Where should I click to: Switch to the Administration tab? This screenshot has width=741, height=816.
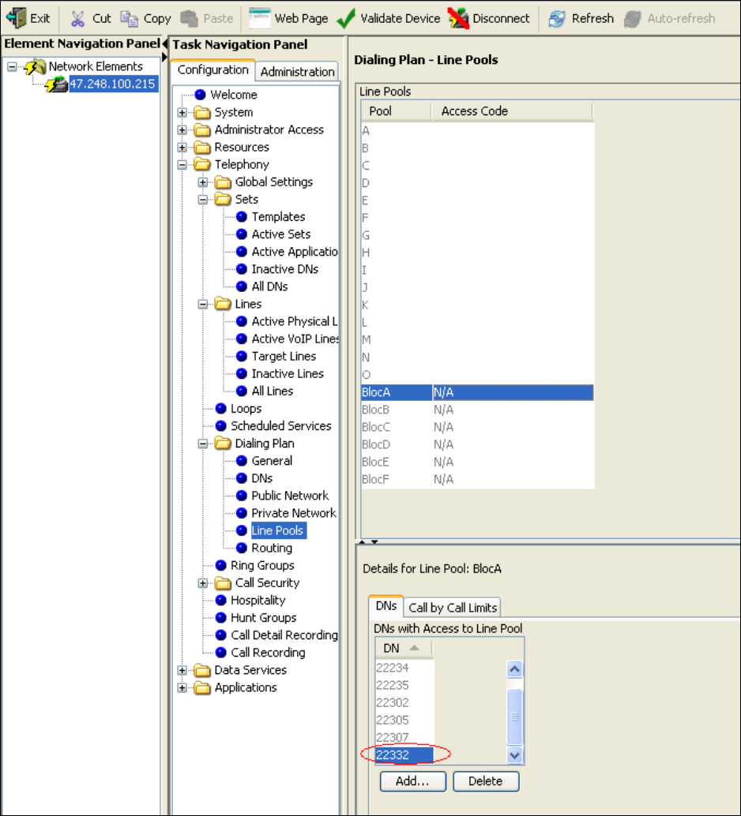click(x=297, y=72)
